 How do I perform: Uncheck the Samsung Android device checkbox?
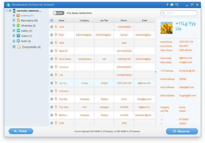tap(10, 11)
